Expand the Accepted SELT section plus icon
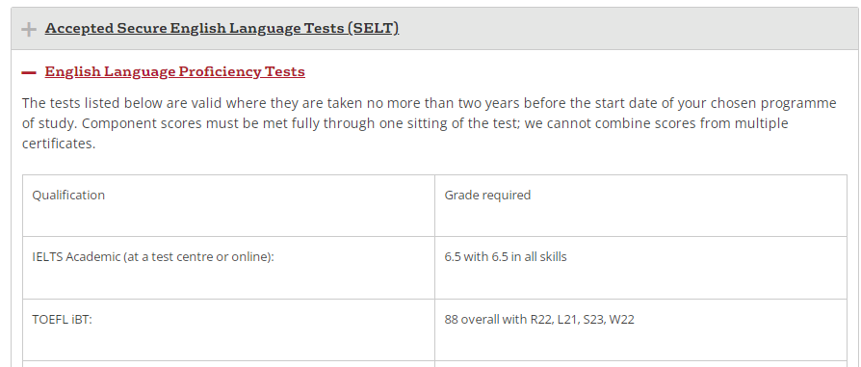This screenshot has width=861, height=367. click(x=29, y=29)
